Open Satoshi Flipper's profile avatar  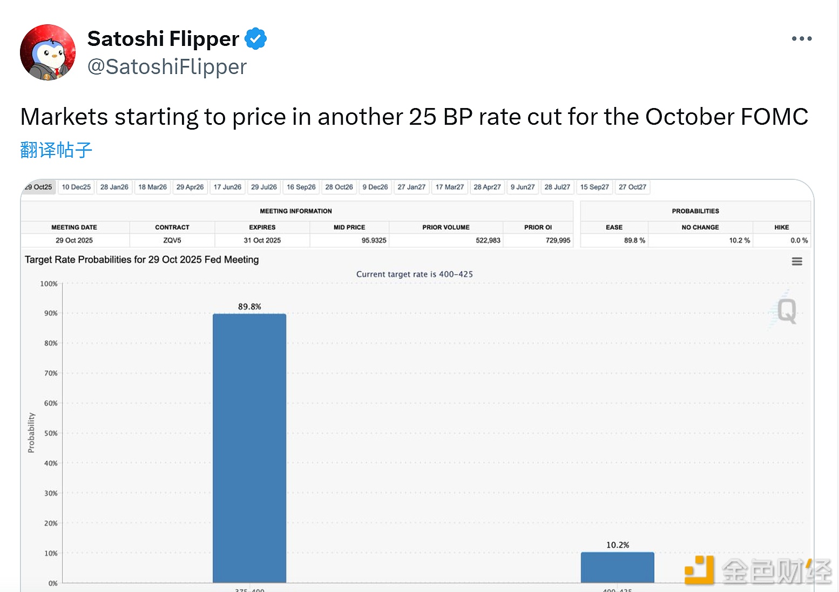coord(48,52)
